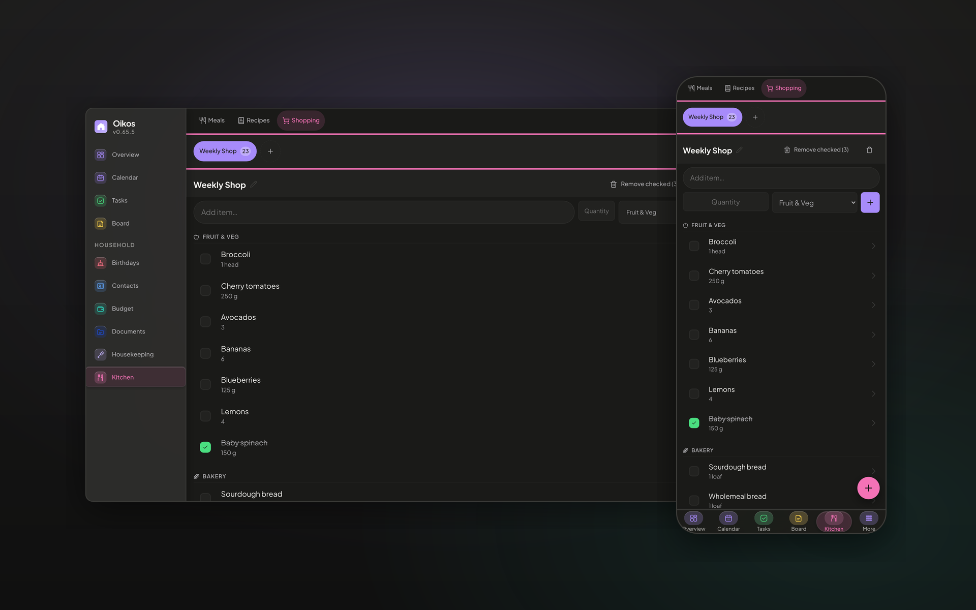The width and height of the screenshot is (976, 610).
Task: Click the pencil edit icon beside desktop Weekly Shop title
Action: click(x=254, y=184)
